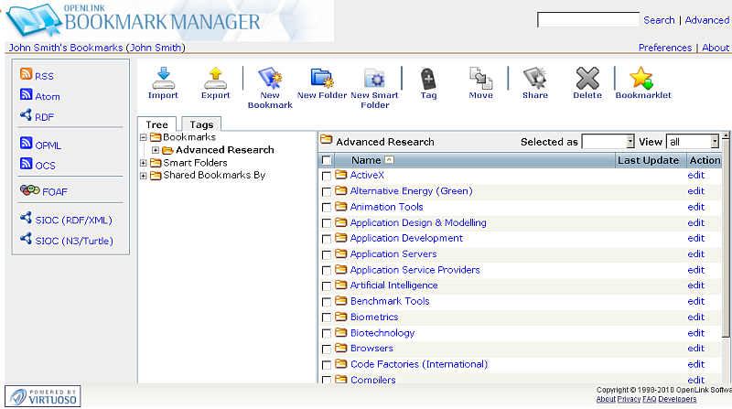Click the search text input field

[587, 20]
